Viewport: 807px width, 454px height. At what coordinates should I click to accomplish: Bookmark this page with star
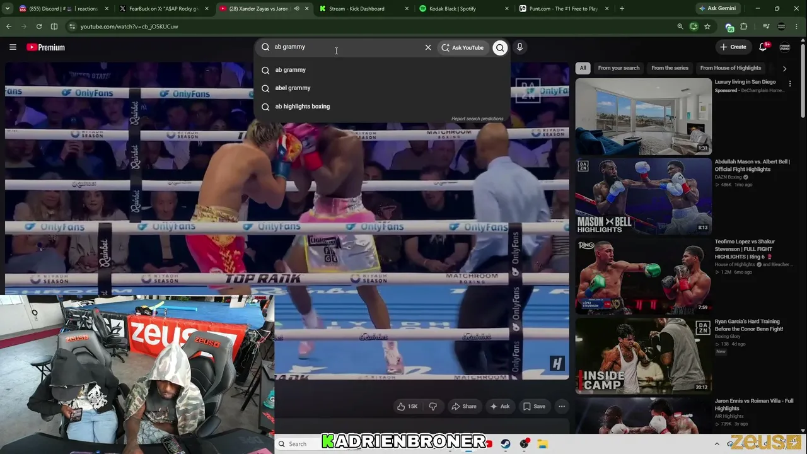point(707,26)
